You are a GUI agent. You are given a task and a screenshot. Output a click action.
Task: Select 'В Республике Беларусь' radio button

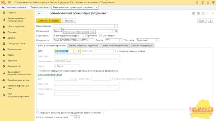tap(54, 36)
